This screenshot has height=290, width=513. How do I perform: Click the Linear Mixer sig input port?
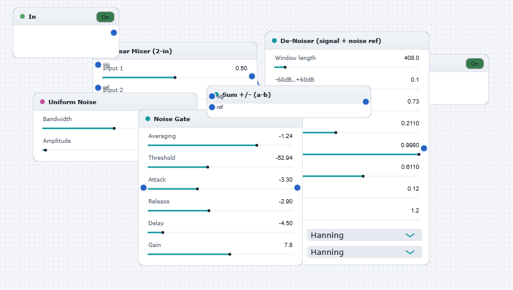tap(98, 65)
